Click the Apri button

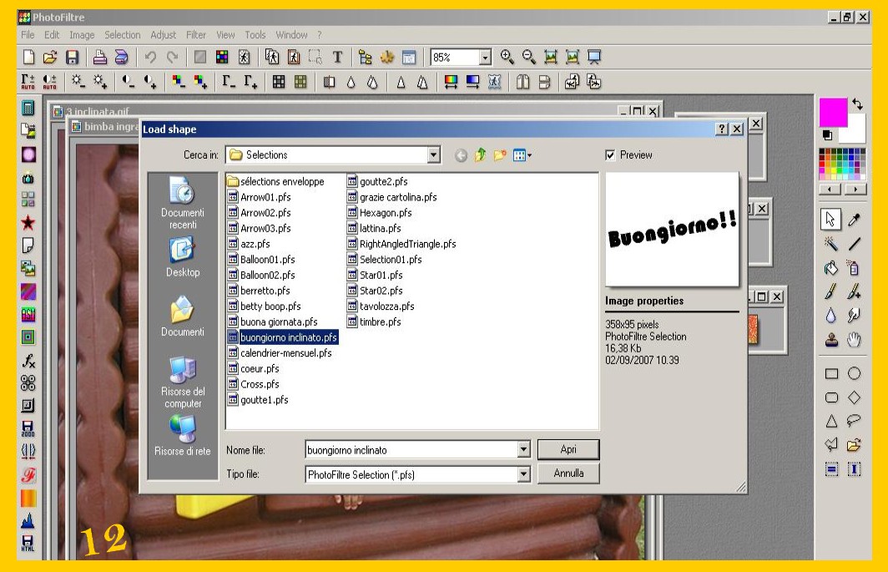coord(568,449)
